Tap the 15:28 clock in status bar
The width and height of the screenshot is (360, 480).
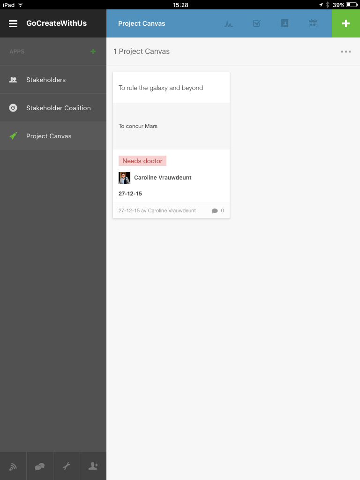[x=180, y=5]
